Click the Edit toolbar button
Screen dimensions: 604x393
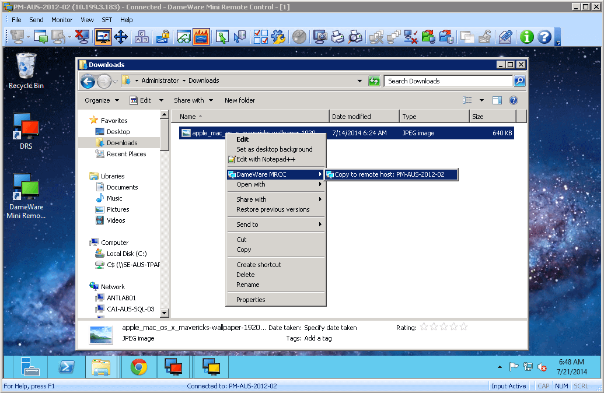pos(141,100)
